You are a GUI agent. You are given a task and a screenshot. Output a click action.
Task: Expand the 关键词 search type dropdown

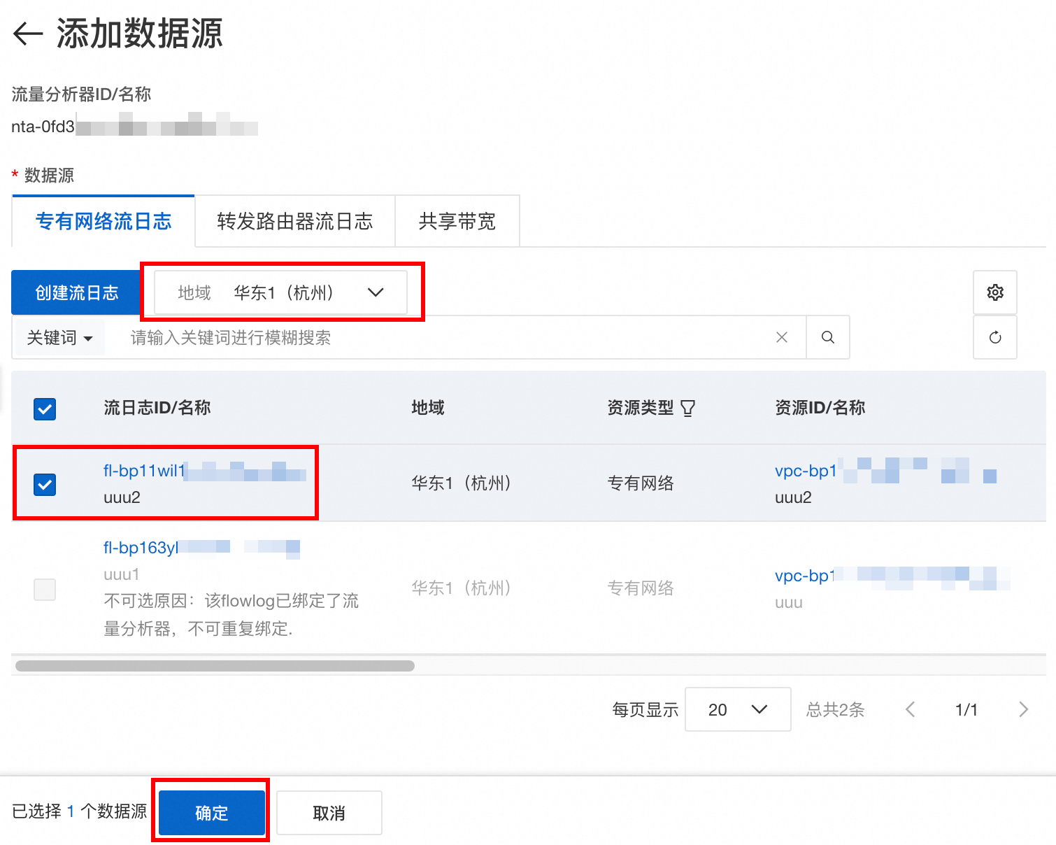pyautogui.click(x=59, y=338)
